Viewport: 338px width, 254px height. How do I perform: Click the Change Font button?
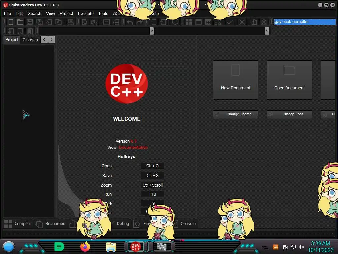point(289,114)
